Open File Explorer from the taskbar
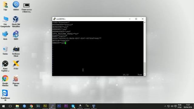The image size is (194, 109). pos(17,106)
